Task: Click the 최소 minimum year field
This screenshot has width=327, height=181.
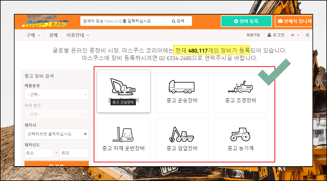Action: [x=39, y=153]
